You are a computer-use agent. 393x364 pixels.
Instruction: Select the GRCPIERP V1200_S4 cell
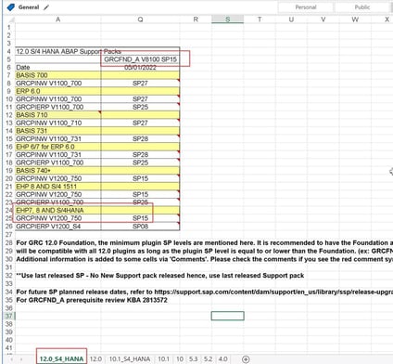point(58,227)
